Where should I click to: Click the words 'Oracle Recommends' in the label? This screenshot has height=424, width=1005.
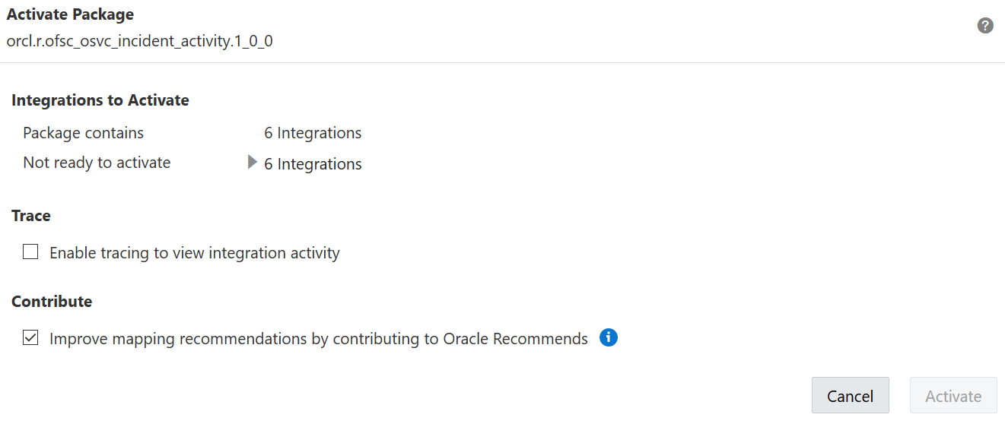[515, 339]
